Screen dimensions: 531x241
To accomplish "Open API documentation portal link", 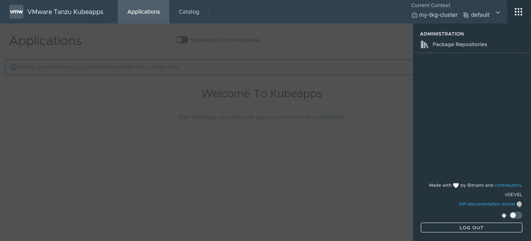I will pyautogui.click(x=486, y=204).
